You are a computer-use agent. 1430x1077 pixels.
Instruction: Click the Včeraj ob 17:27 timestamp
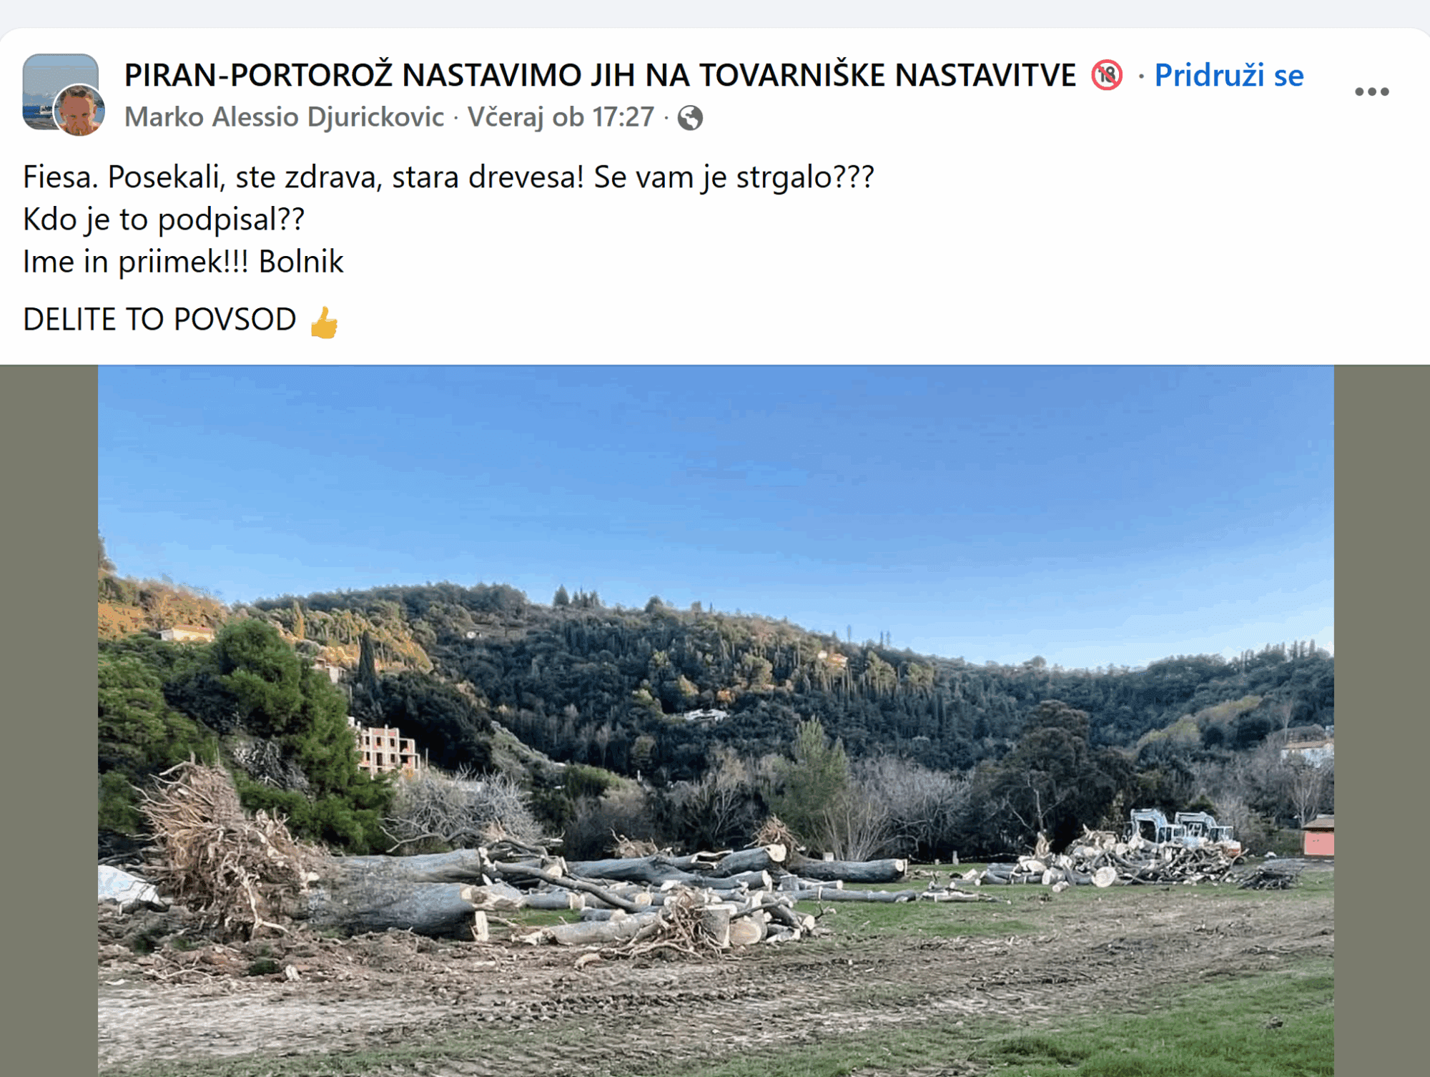coord(561,117)
